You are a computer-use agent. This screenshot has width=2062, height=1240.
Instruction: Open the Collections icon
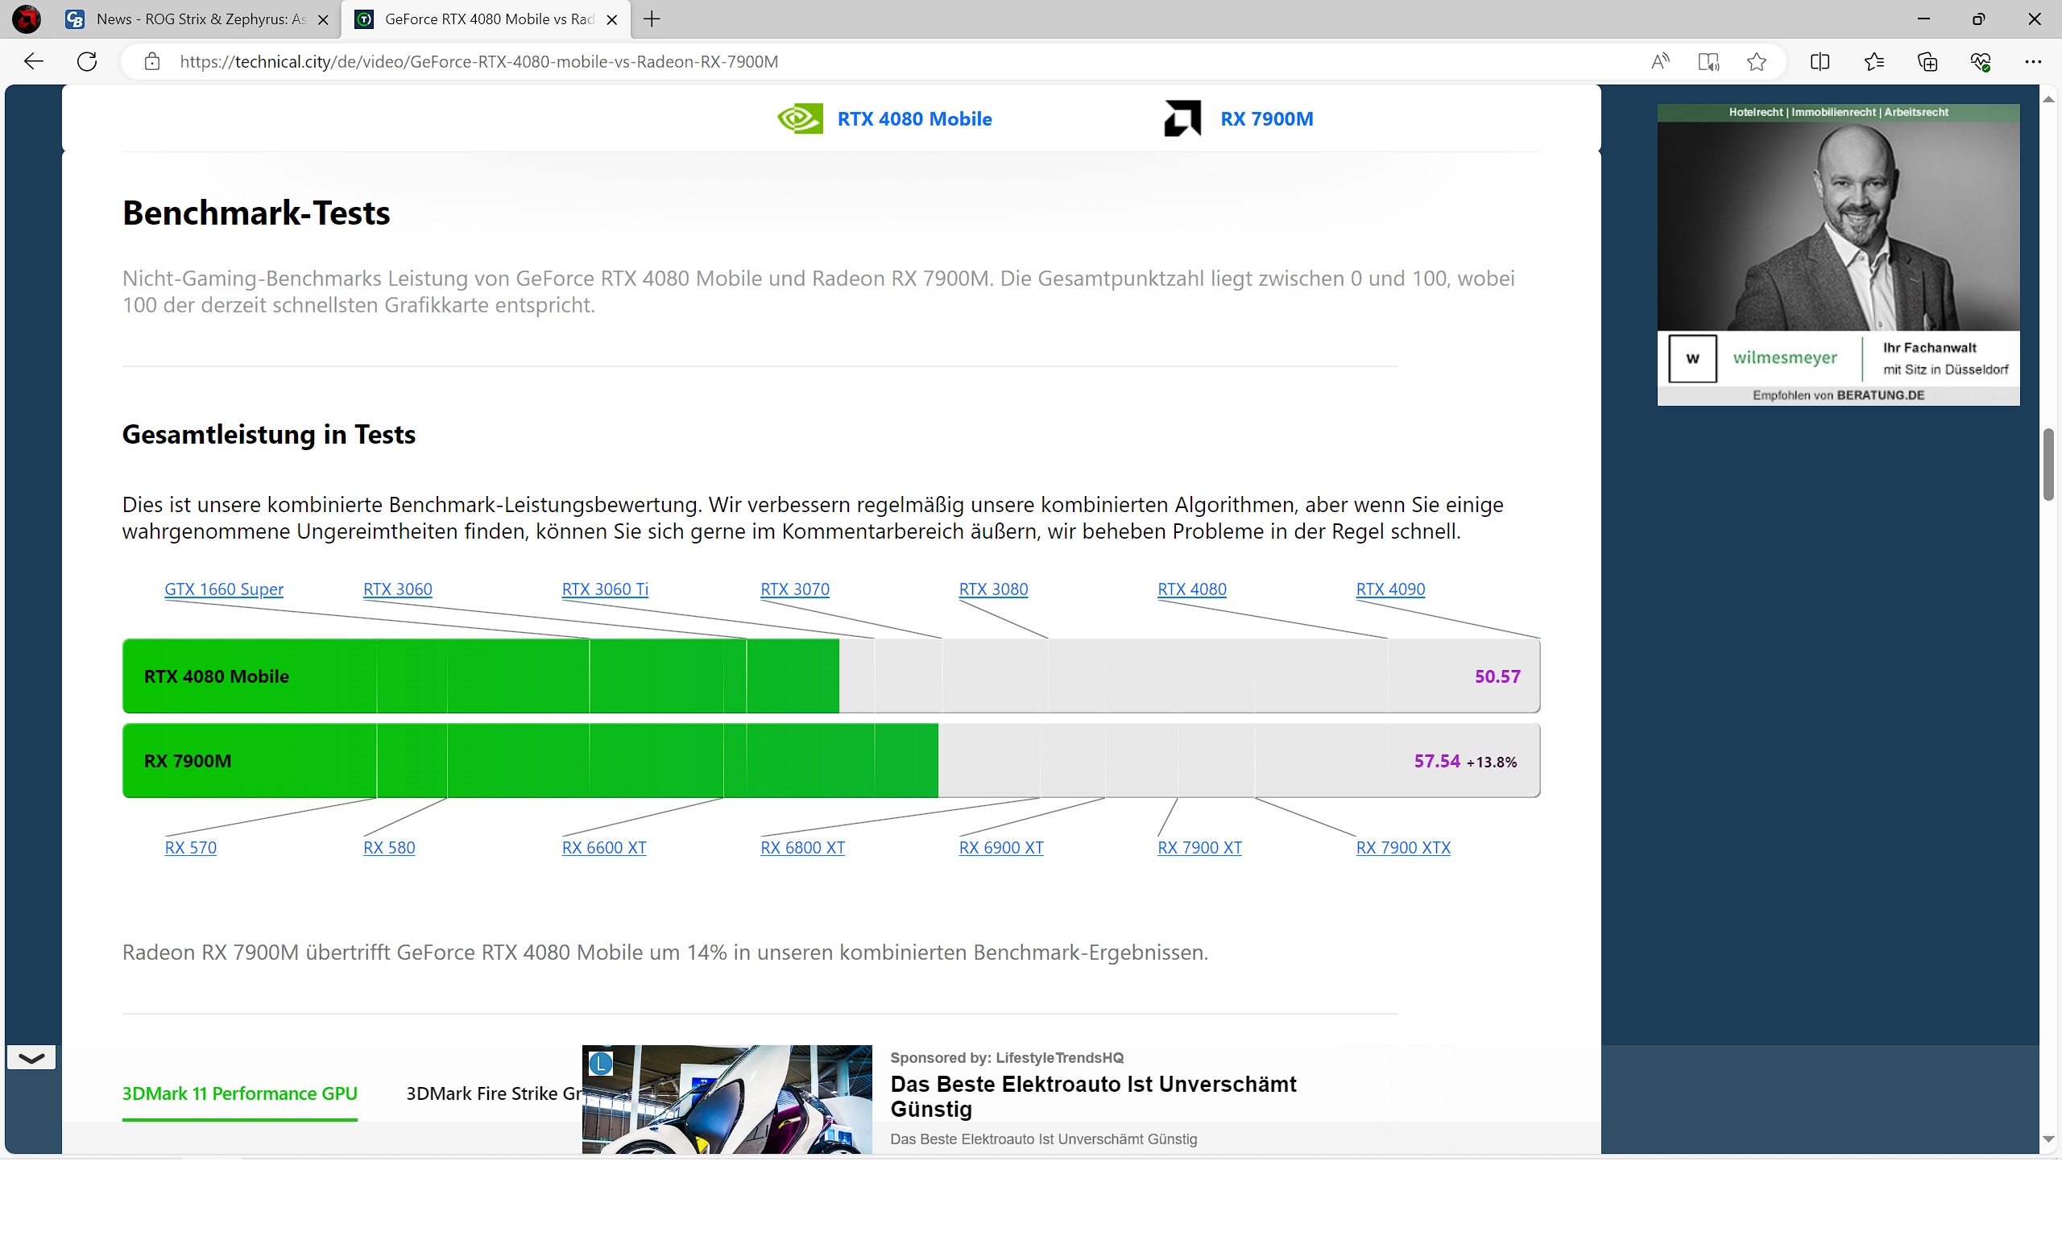tap(1927, 61)
